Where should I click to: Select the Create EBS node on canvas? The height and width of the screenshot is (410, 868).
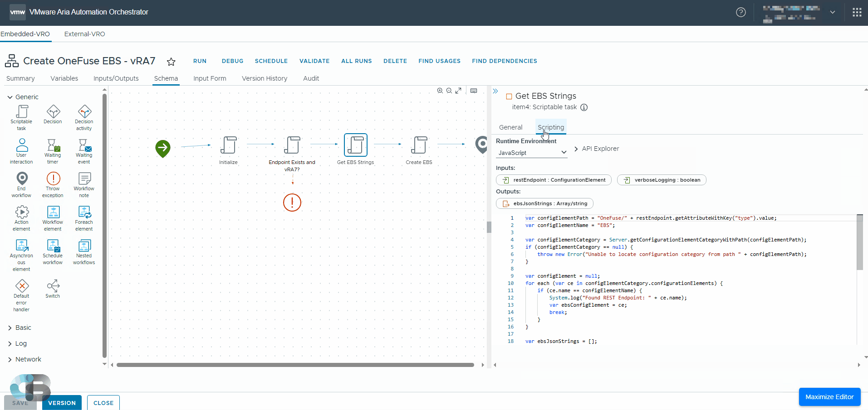pyautogui.click(x=419, y=145)
